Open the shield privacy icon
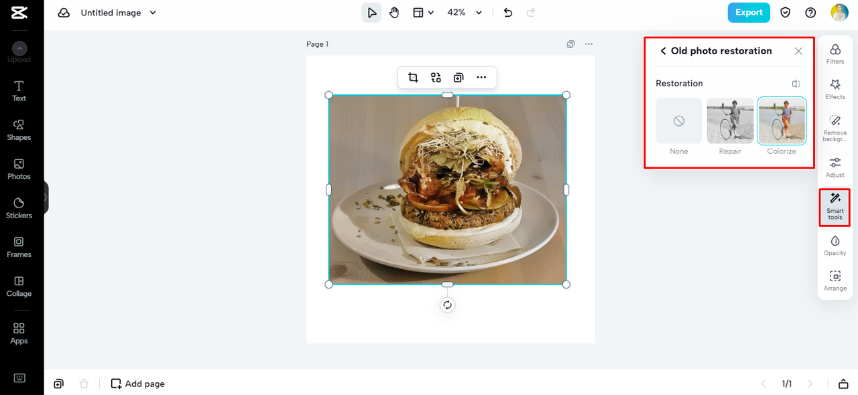The width and height of the screenshot is (858, 395). [x=786, y=13]
